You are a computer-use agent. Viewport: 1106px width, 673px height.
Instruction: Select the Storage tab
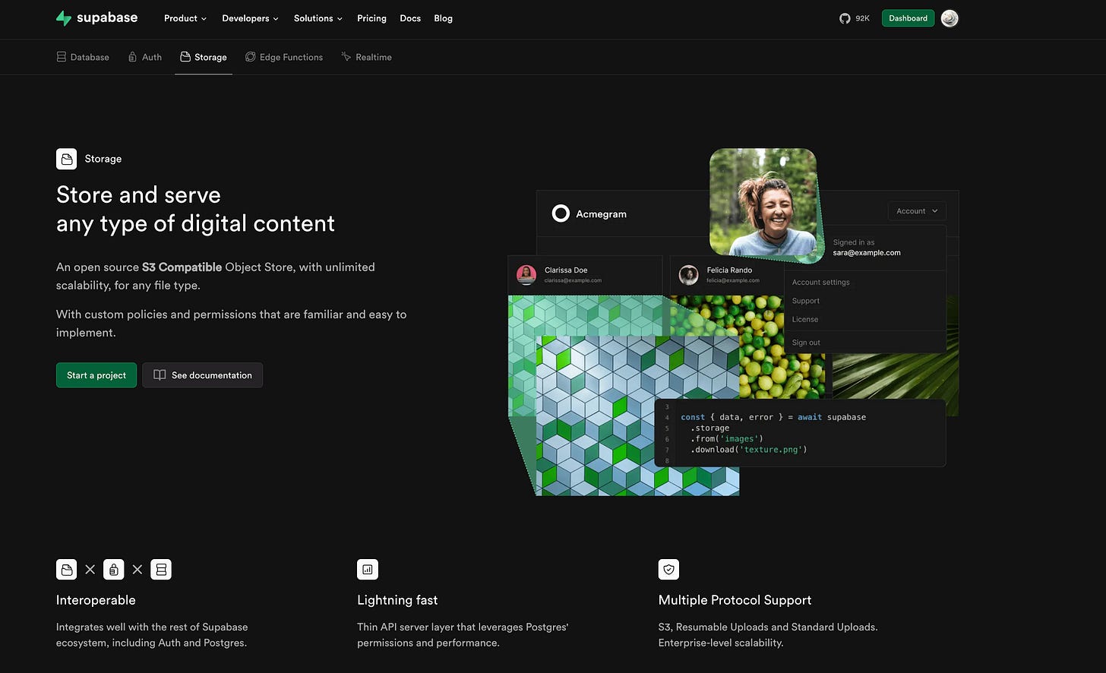pyautogui.click(x=204, y=57)
